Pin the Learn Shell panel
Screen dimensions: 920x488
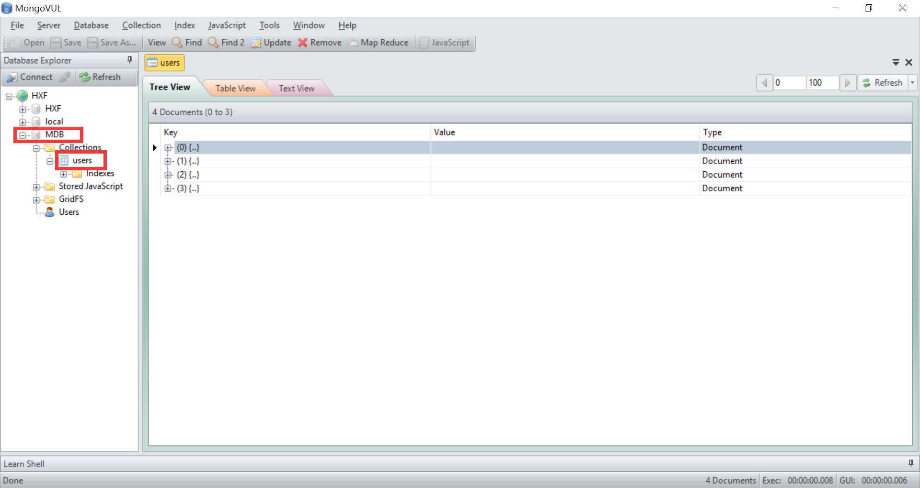click(x=910, y=463)
